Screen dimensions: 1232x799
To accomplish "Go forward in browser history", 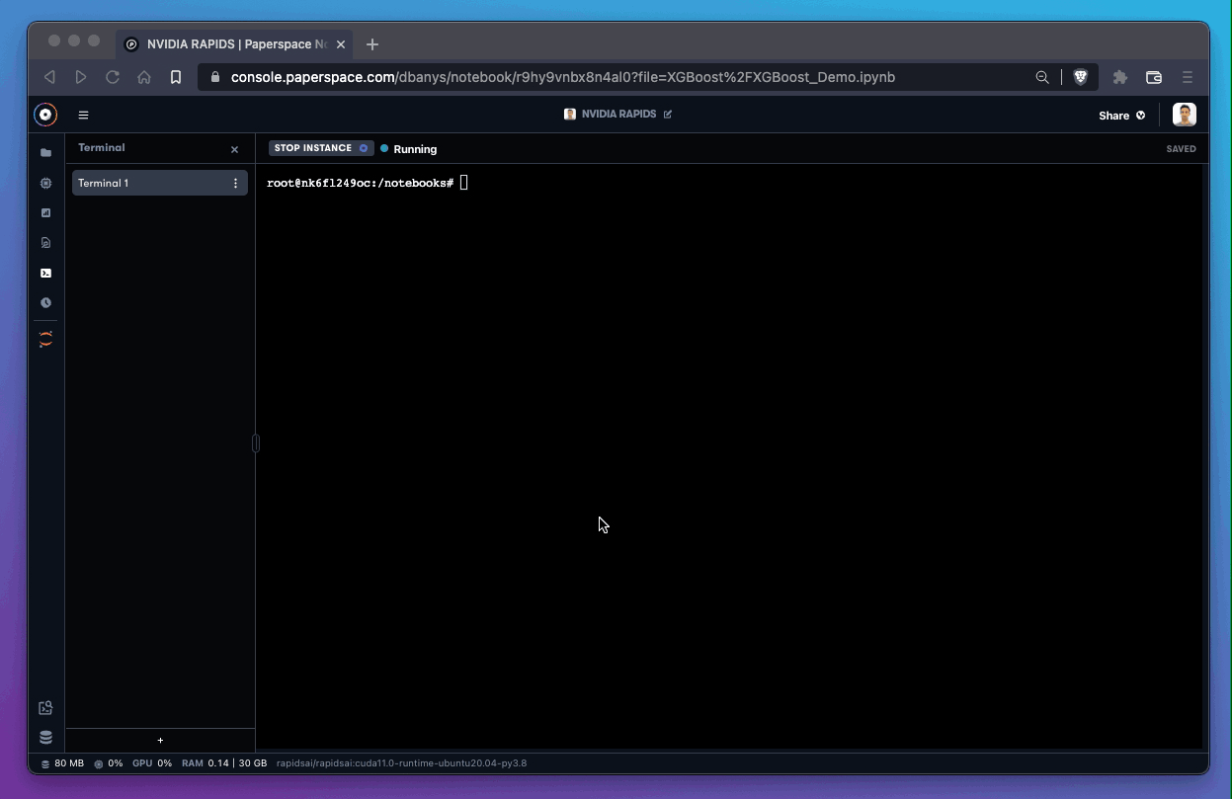I will tap(81, 77).
